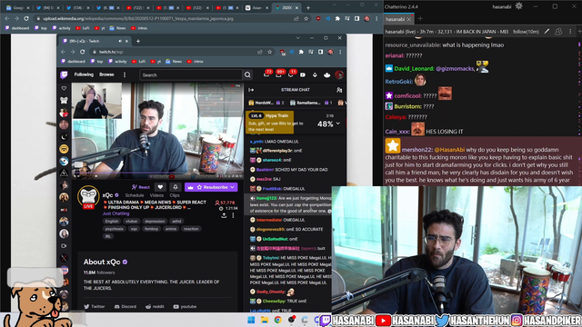Click the share upload icon under viewer count
Image resolution: width=582 pixels, height=327 pixels.
click(224, 215)
